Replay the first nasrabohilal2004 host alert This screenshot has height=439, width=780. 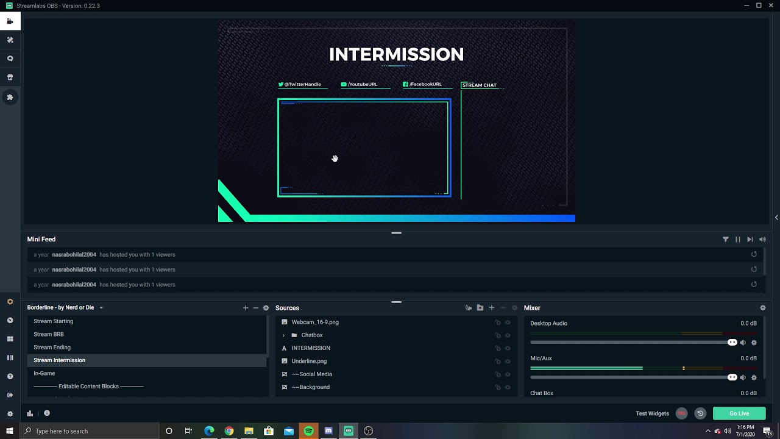[754, 254]
